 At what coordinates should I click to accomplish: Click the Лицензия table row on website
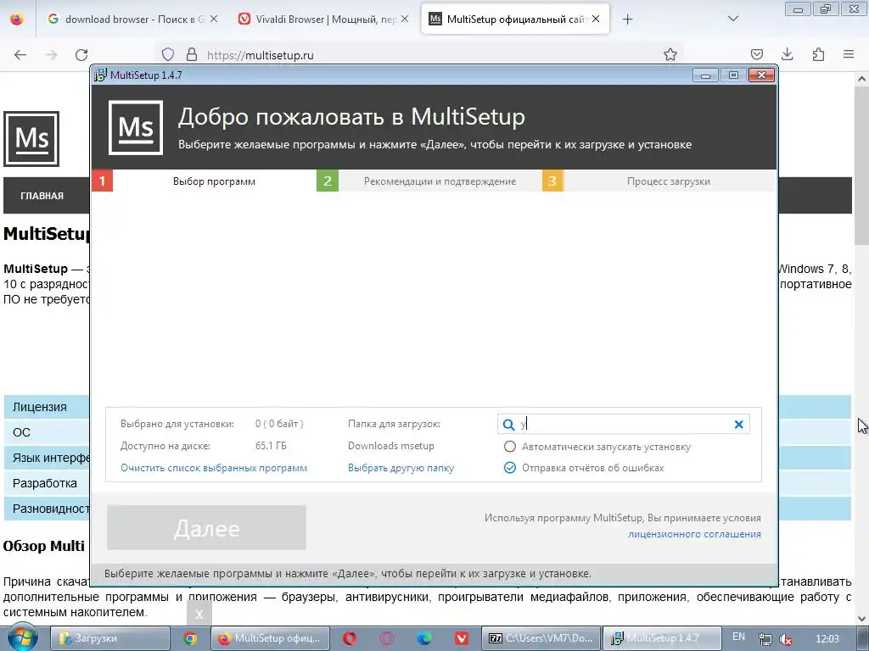click(47, 407)
